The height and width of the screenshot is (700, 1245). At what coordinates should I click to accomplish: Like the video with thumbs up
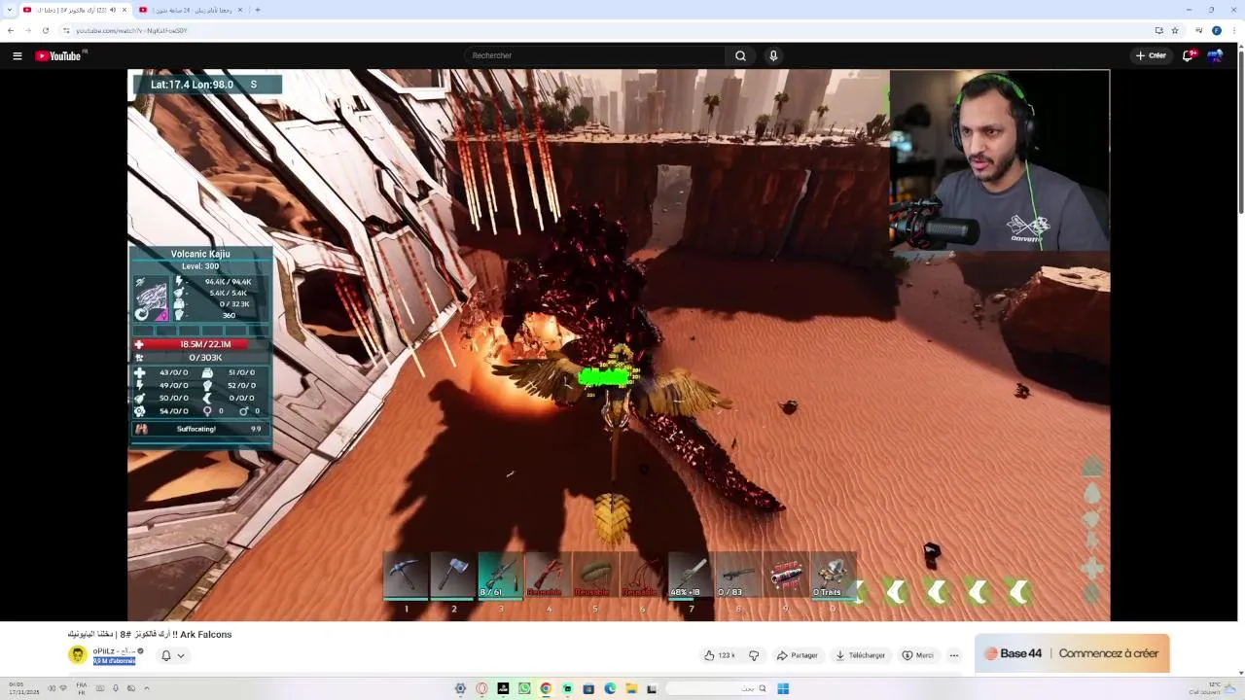(x=721, y=655)
